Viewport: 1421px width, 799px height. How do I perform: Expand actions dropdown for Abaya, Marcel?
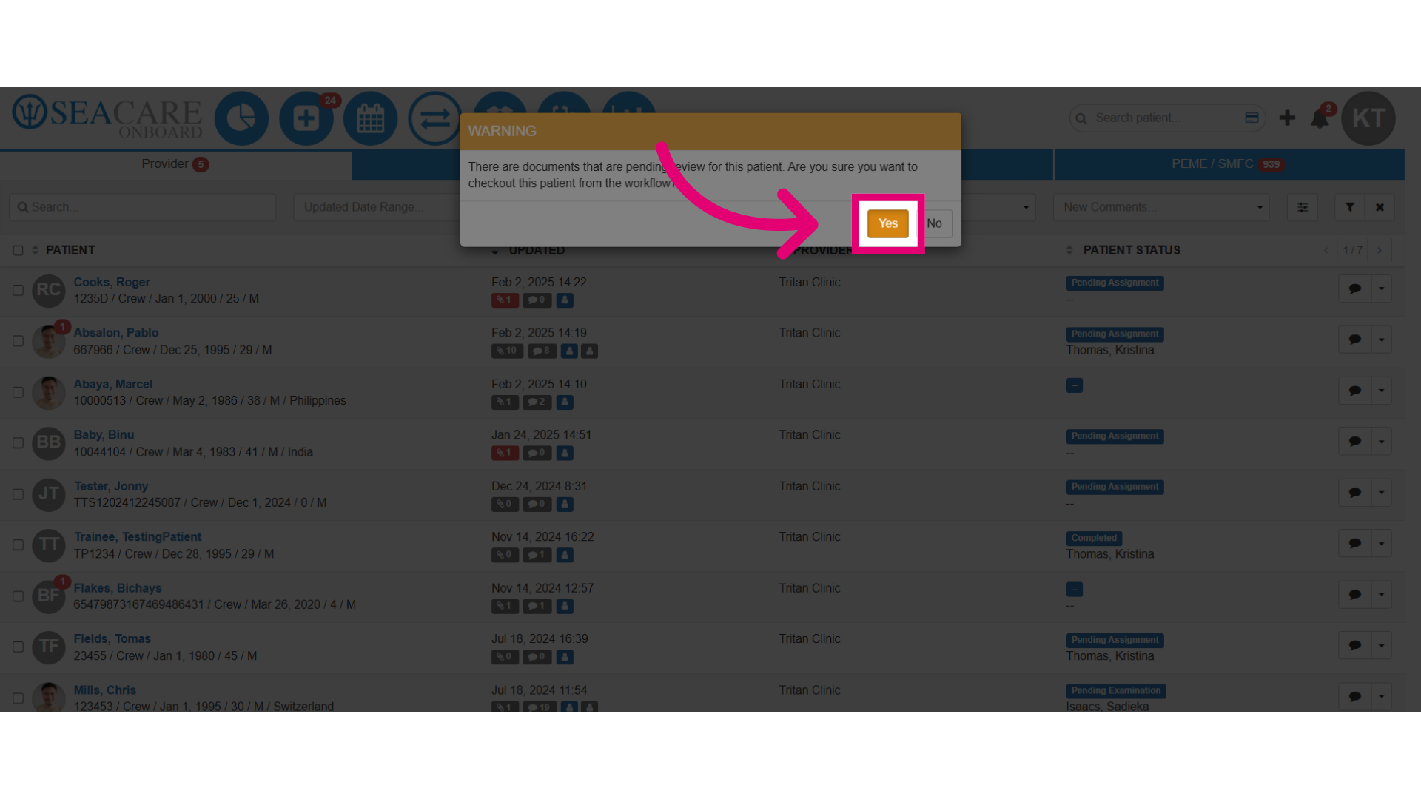pos(1381,391)
